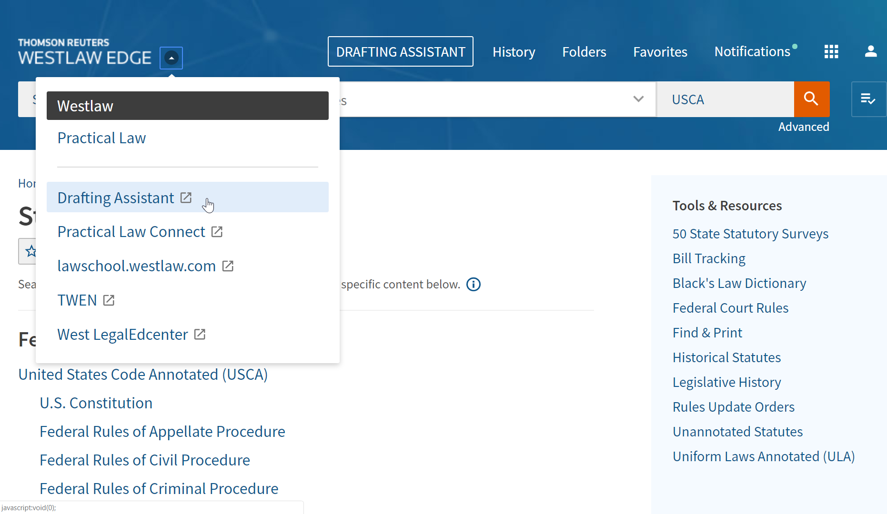Open Black's Law Dictionary
The image size is (887, 514).
[739, 283]
